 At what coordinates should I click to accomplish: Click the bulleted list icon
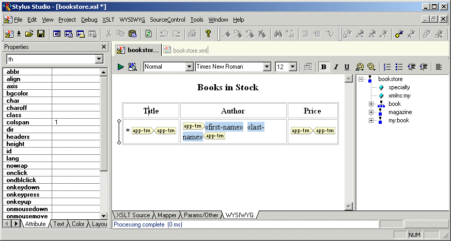[398, 67]
